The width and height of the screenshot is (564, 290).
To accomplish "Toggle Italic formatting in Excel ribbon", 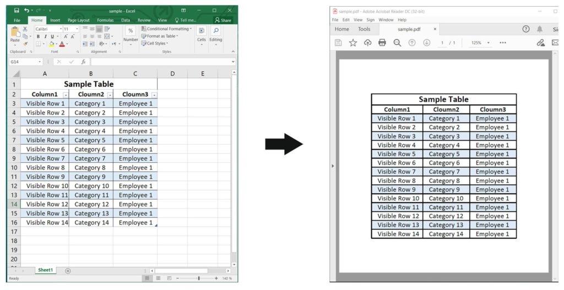I will click(x=45, y=36).
